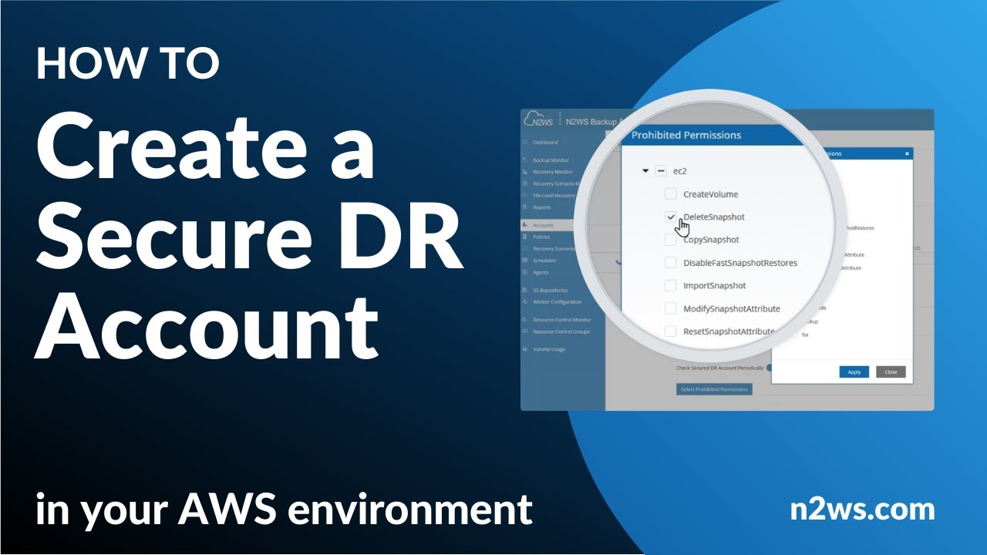
Task: Check the CreateVolume permission checkbox
Action: tap(671, 194)
